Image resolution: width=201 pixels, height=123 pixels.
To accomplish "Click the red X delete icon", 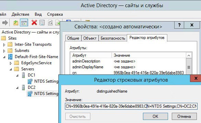I will point(34,23).
